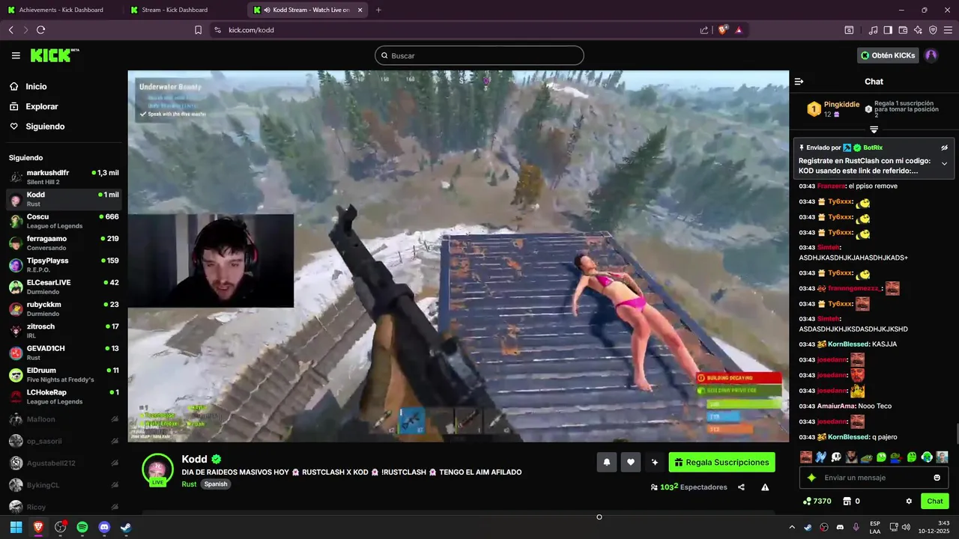Open markushdlfr channel from following list
Viewport: 959px width, 539px height.
64,177
